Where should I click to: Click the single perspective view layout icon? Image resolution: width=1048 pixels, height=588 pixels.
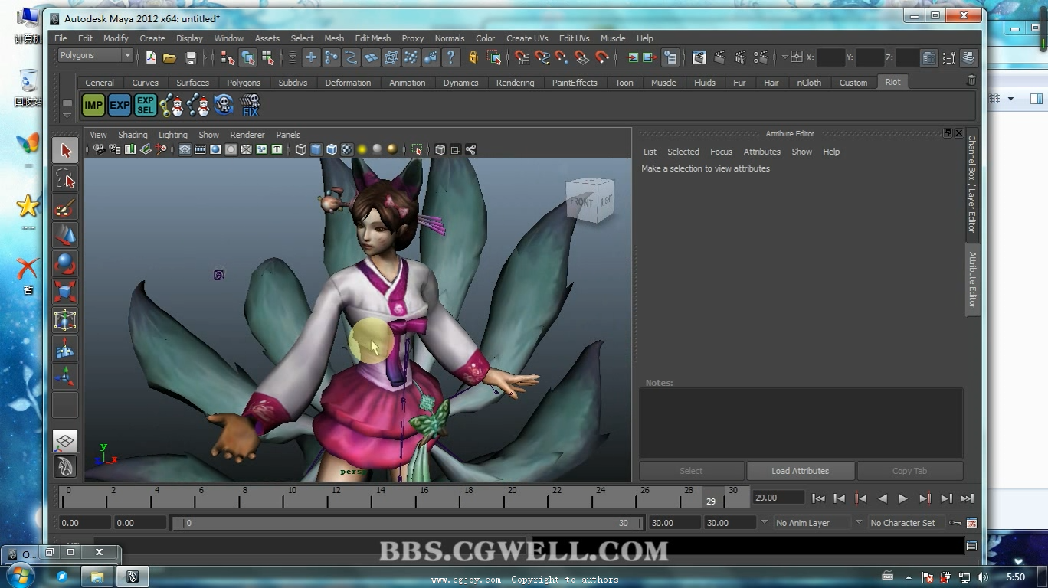click(x=65, y=441)
